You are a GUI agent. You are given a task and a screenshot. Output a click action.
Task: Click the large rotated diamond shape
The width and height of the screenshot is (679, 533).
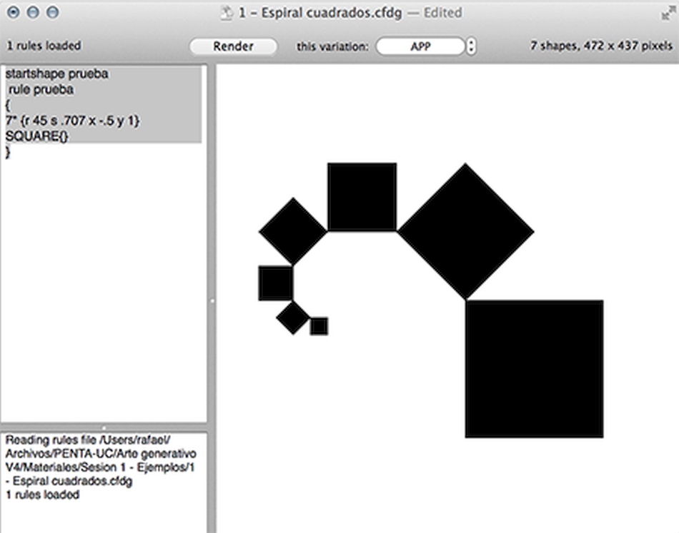pos(465,231)
